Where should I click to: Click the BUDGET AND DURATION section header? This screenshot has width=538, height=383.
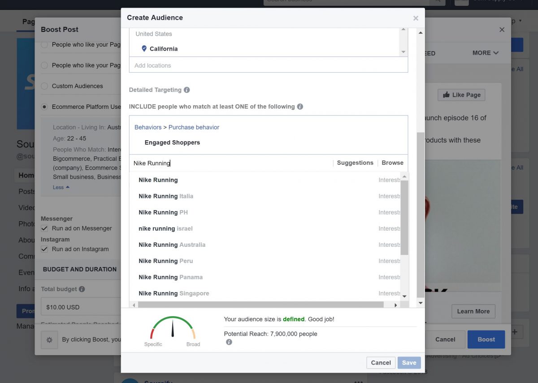click(x=80, y=269)
